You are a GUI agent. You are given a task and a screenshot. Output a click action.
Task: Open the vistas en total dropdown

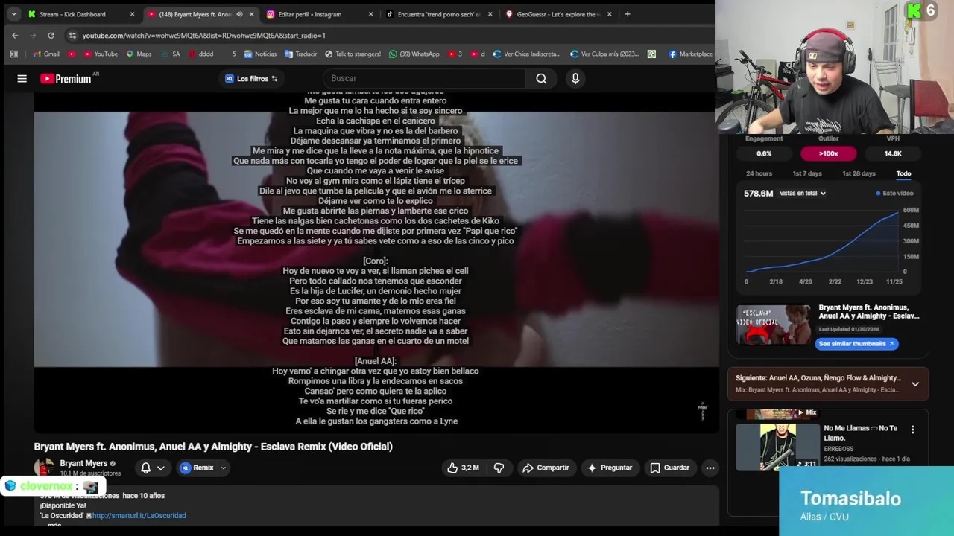803,193
